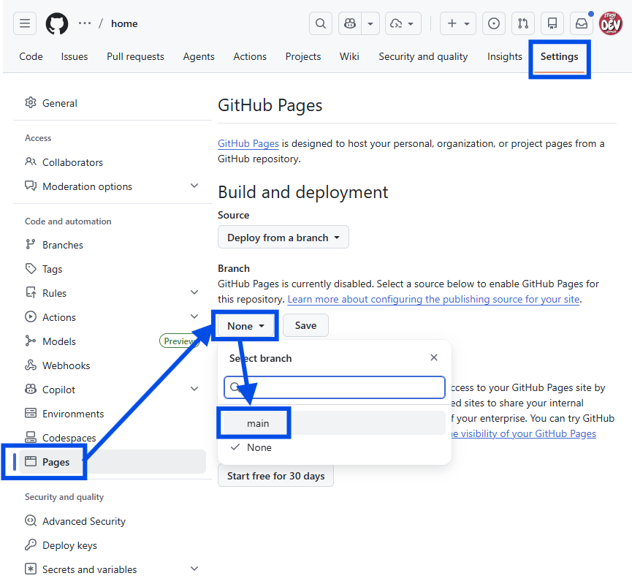Viewport: 632px width, 584px height.
Task: Choose the None branch option
Action: [x=335, y=447]
